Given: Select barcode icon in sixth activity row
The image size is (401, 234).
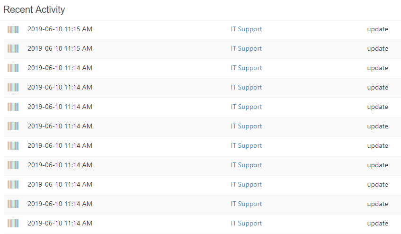Looking at the screenshot, I should click(13, 126).
